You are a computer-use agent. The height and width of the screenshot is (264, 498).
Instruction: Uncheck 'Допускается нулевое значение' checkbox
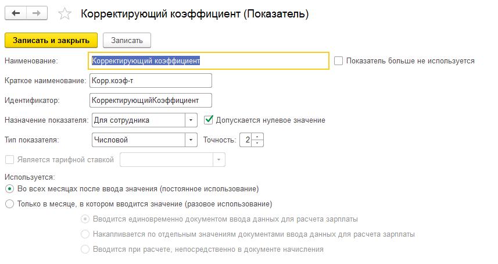click(x=209, y=120)
